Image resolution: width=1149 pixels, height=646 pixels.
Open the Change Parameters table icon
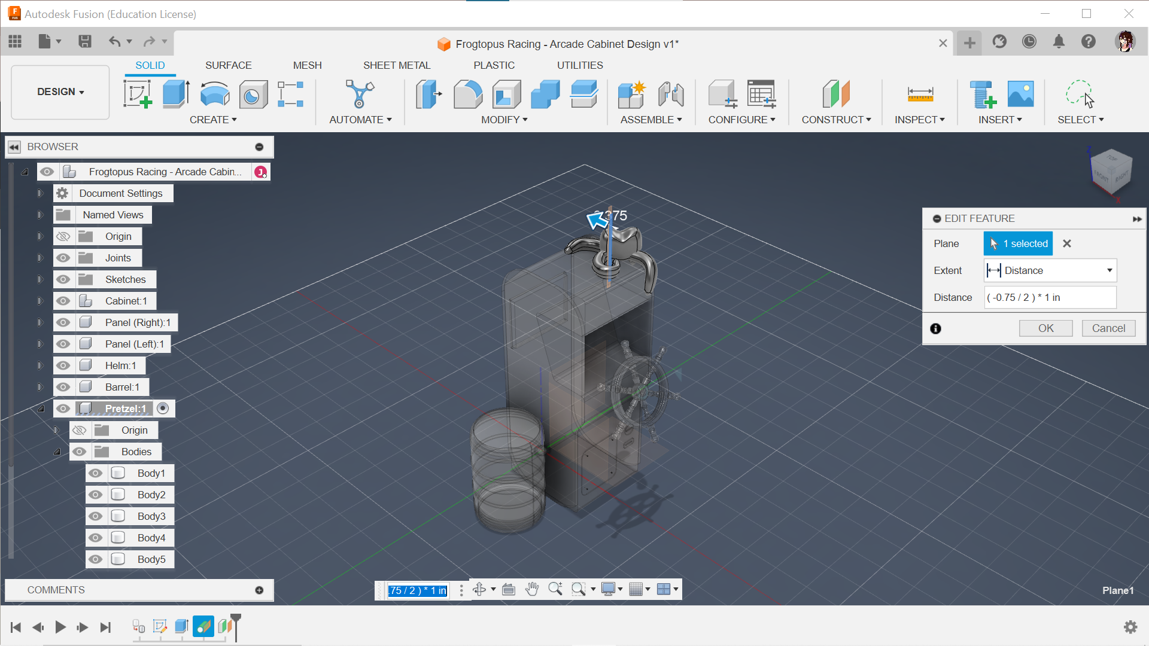761,95
